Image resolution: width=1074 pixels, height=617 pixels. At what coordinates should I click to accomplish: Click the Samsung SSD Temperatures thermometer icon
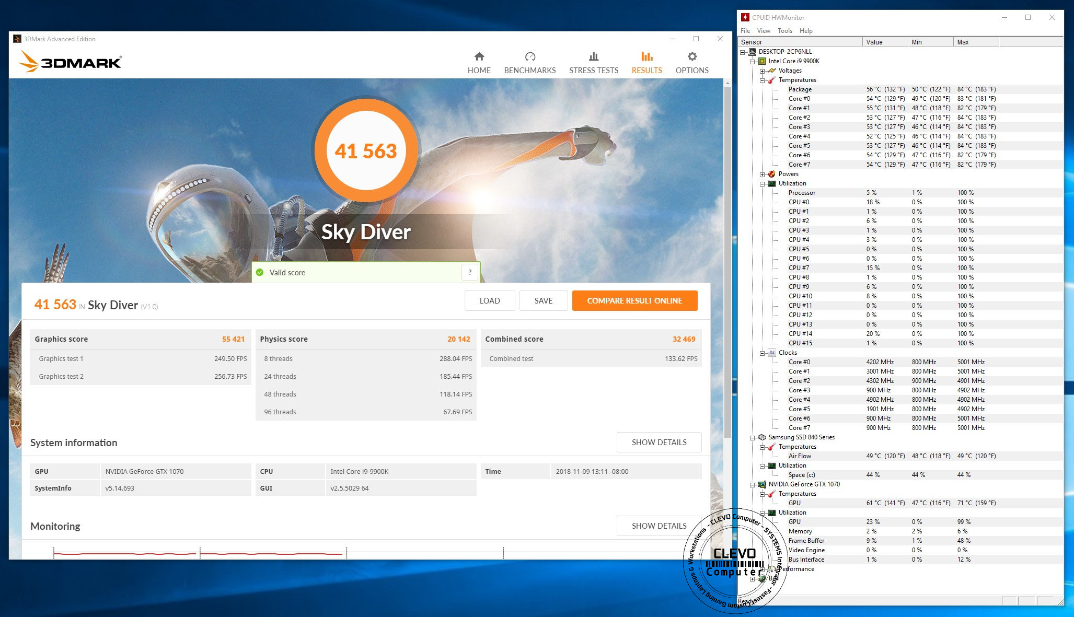[x=772, y=447]
